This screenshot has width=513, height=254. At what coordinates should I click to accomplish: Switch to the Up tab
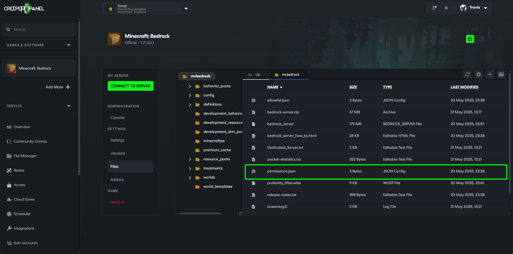tap(255, 74)
